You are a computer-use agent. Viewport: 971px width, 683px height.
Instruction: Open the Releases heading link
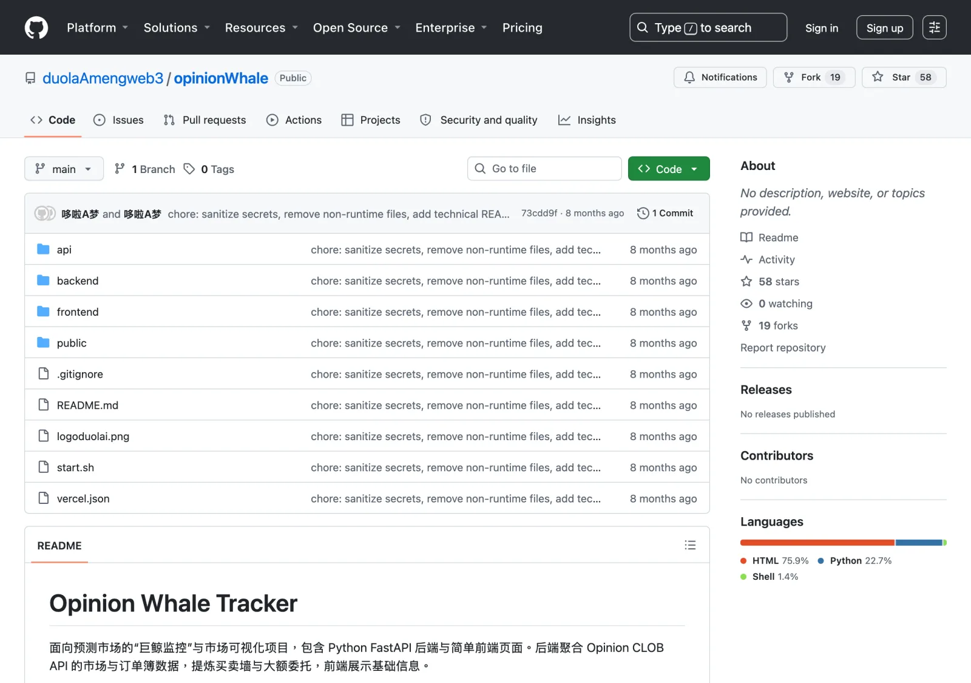coord(766,390)
